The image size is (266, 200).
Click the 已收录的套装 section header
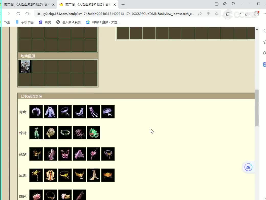[136, 96]
